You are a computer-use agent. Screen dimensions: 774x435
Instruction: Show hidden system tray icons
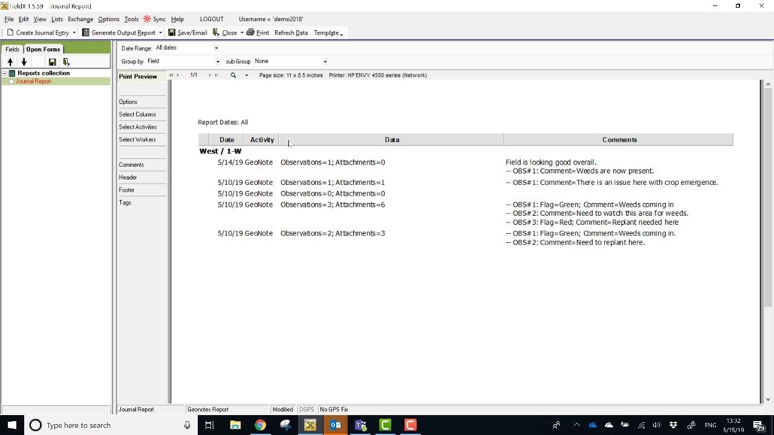pyautogui.click(x=576, y=425)
